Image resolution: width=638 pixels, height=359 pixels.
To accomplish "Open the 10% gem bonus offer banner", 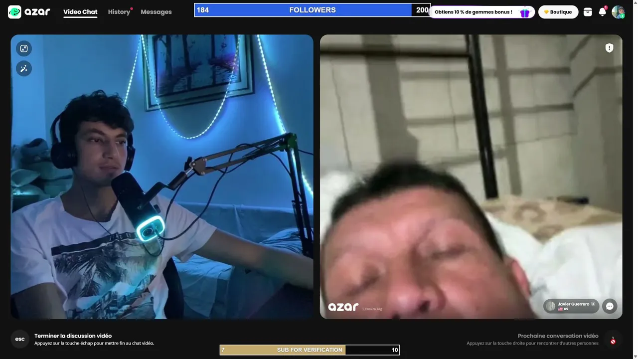I will [x=481, y=12].
